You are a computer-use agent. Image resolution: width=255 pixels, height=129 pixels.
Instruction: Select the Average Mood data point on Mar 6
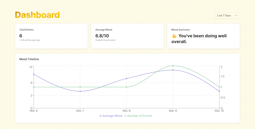[x=34, y=74]
